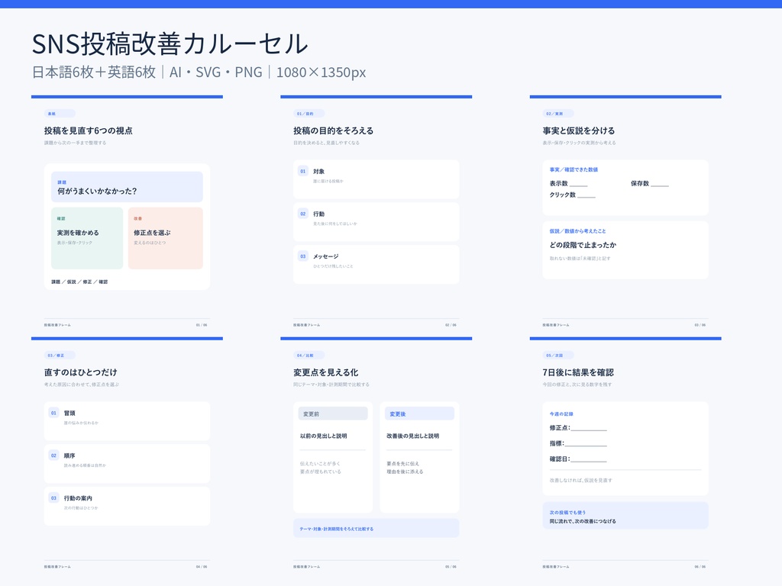The width and height of the screenshot is (782, 586).
Task: Click the page number '06 / 06'
Action: pyautogui.click(x=700, y=567)
